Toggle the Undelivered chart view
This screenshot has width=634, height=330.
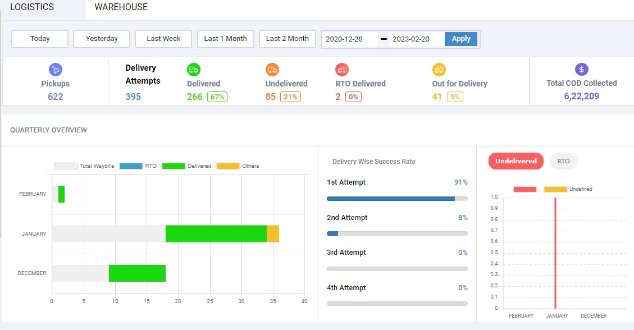click(516, 161)
